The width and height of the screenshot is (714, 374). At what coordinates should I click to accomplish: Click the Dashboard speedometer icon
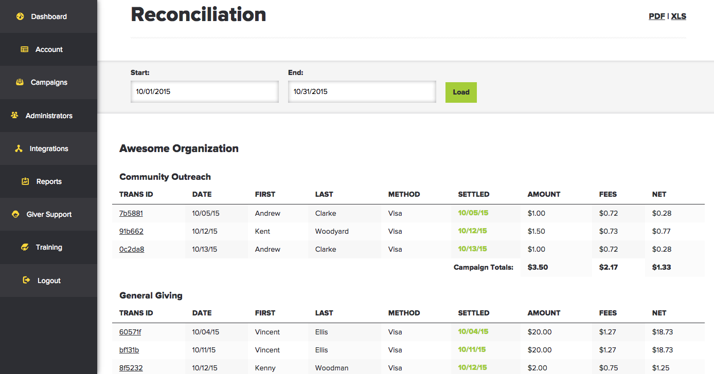pyautogui.click(x=20, y=16)
